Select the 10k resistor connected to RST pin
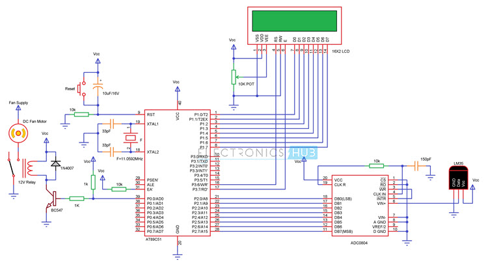Screen dimensions: 488x272 81,115
